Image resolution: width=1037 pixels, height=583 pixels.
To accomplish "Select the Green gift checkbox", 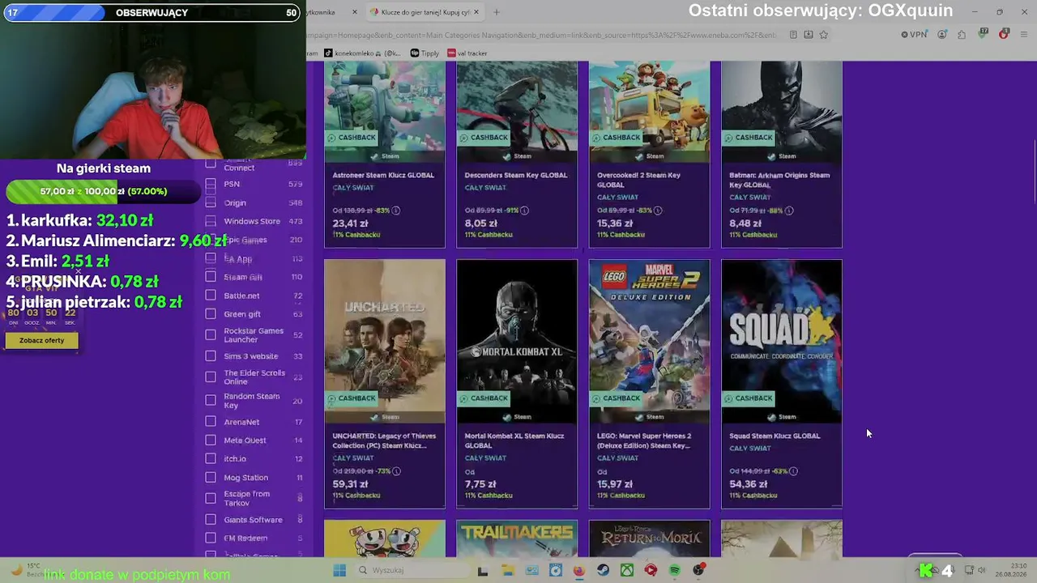I will point(211,314).
